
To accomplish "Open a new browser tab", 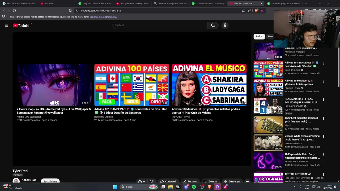I will (x=306, y=3).
